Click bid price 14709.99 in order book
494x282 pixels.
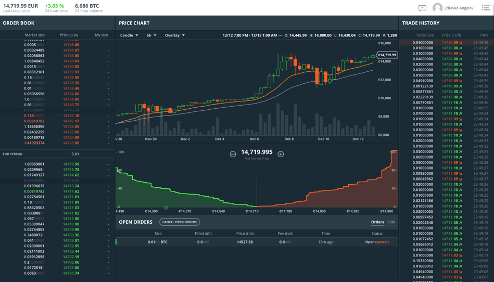[x=71, y=229]
